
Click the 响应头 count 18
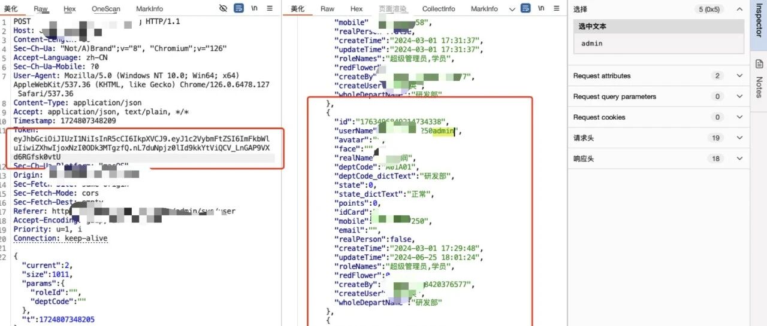[716, 159]
